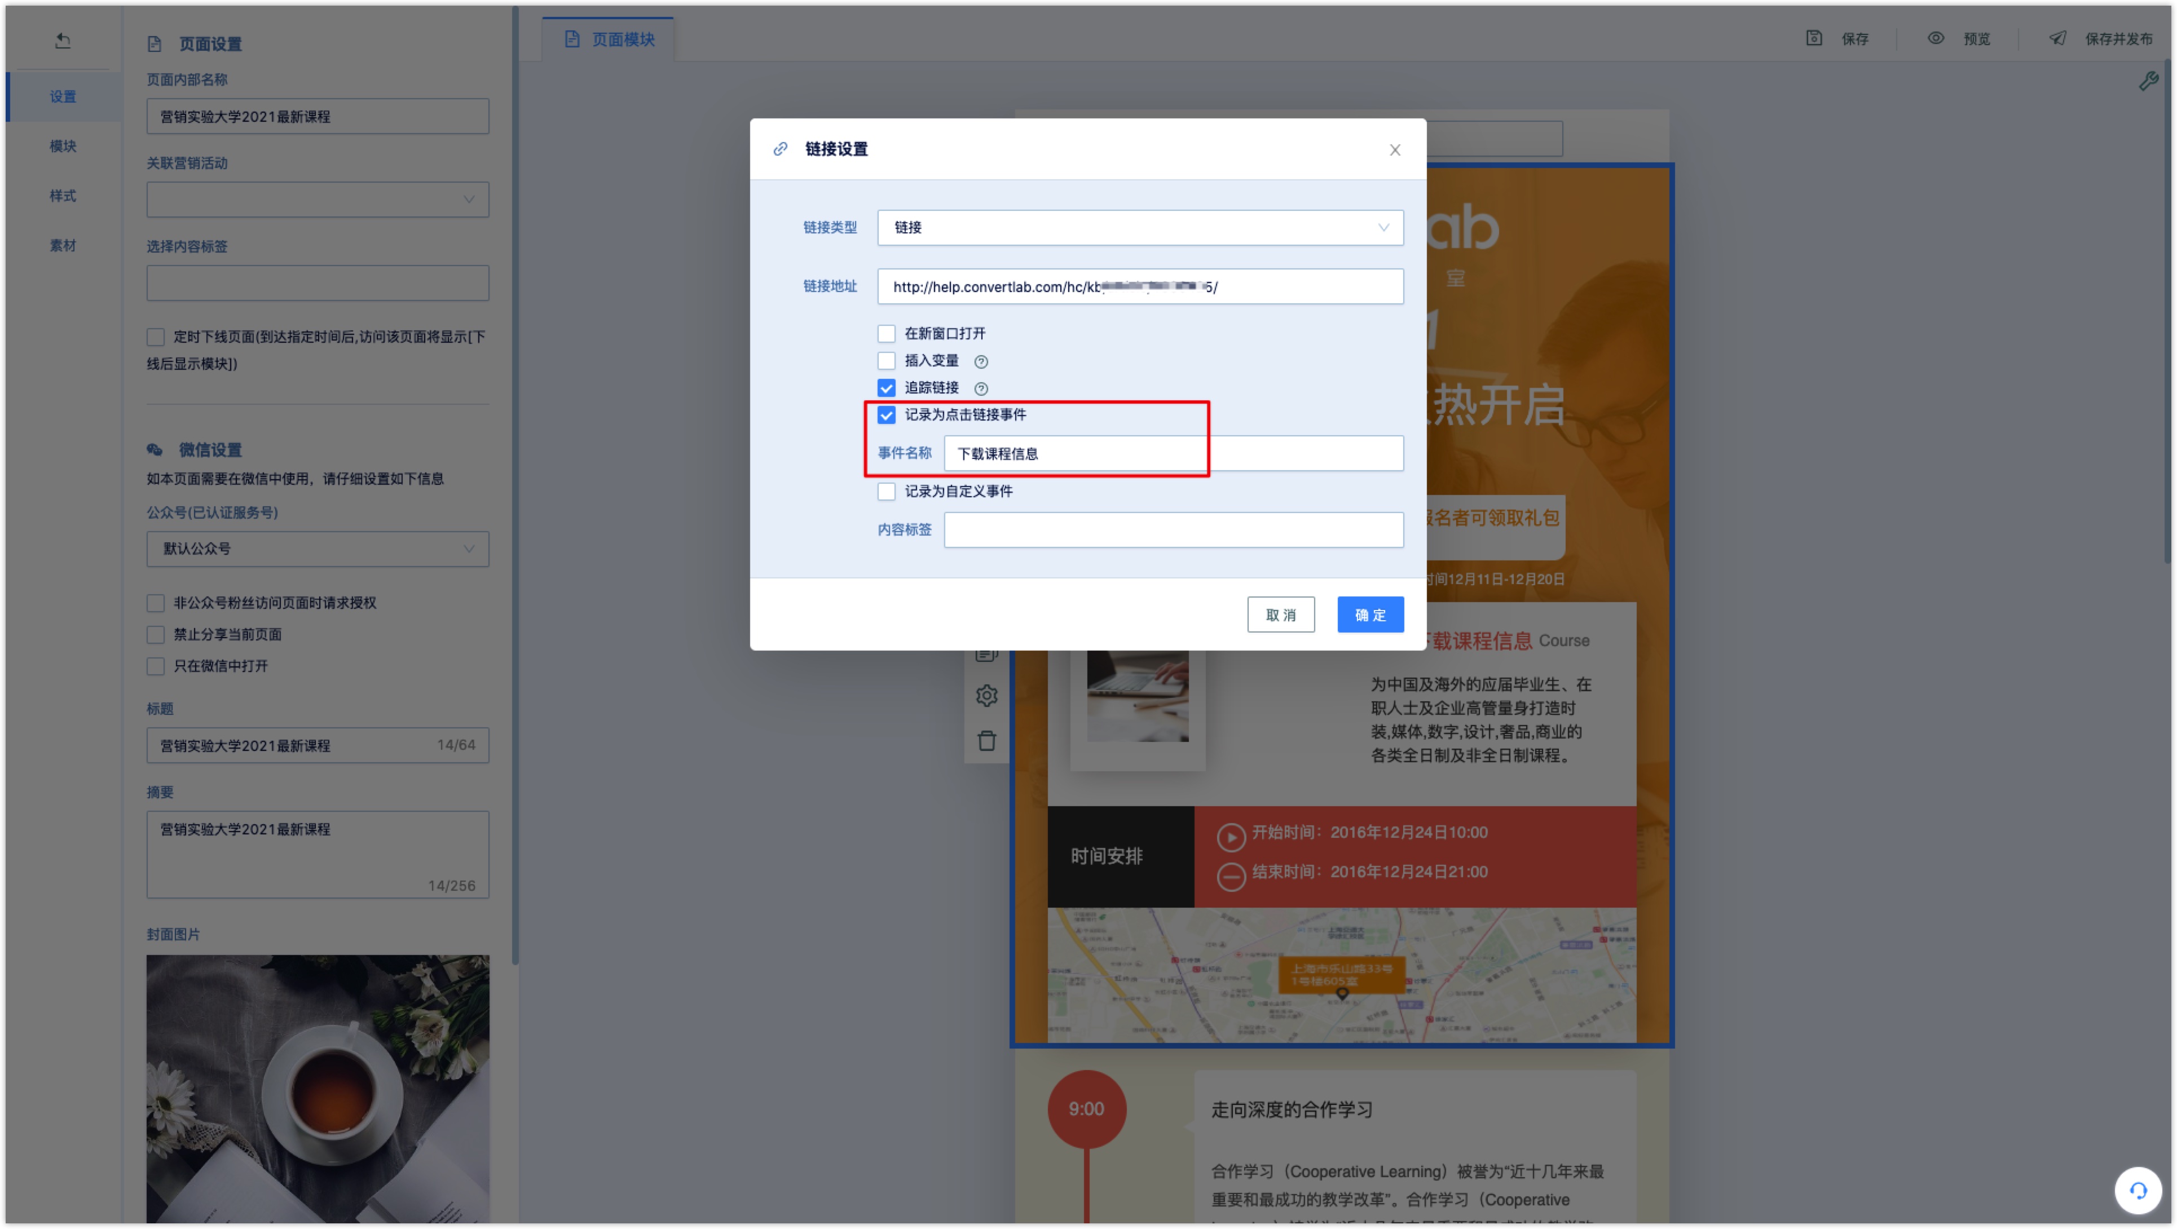Viewport: 2177px width, 1229px height.
Task: Enable 在新窗口打开 checkbox
Action: click(885, 334)
